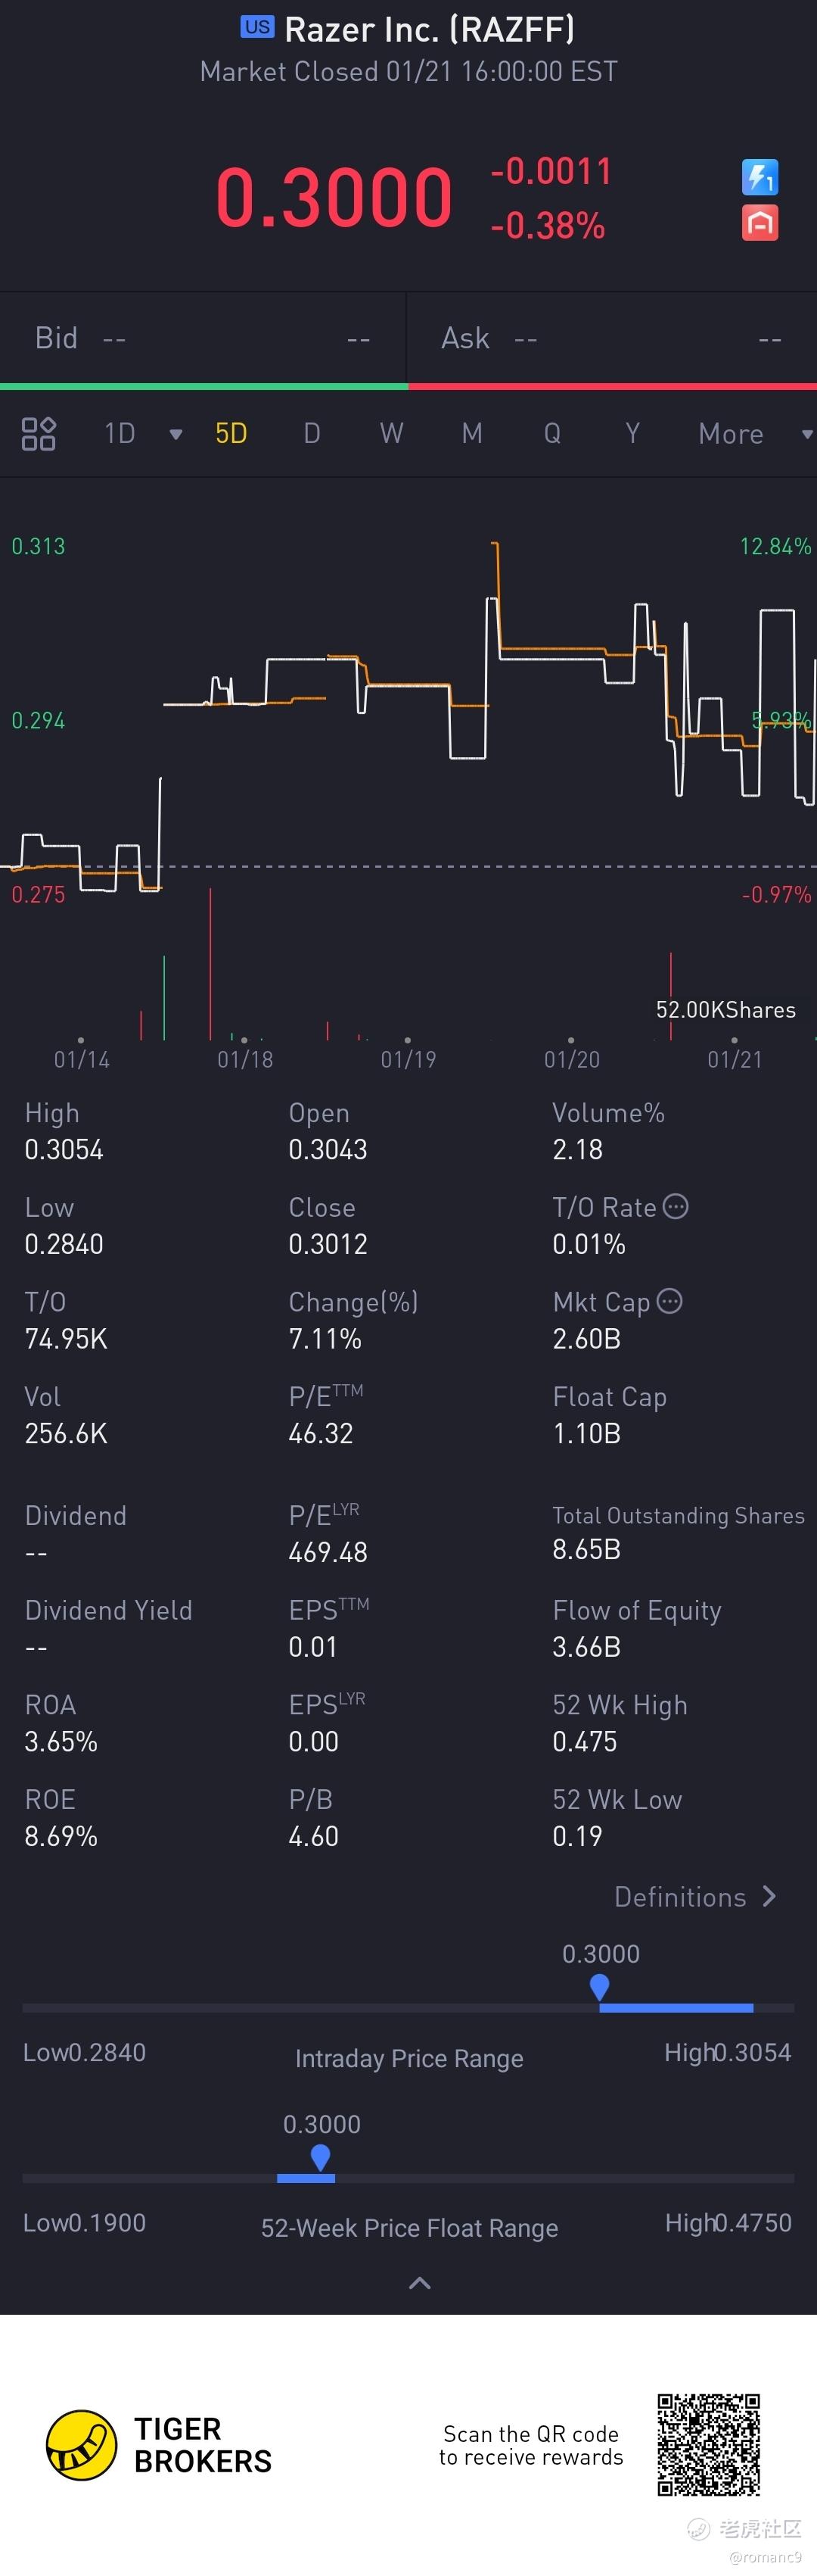Image resolution: width=817 pixels, height=2576 pixels.
Task: Tap the red house icon
Action: 760,223
